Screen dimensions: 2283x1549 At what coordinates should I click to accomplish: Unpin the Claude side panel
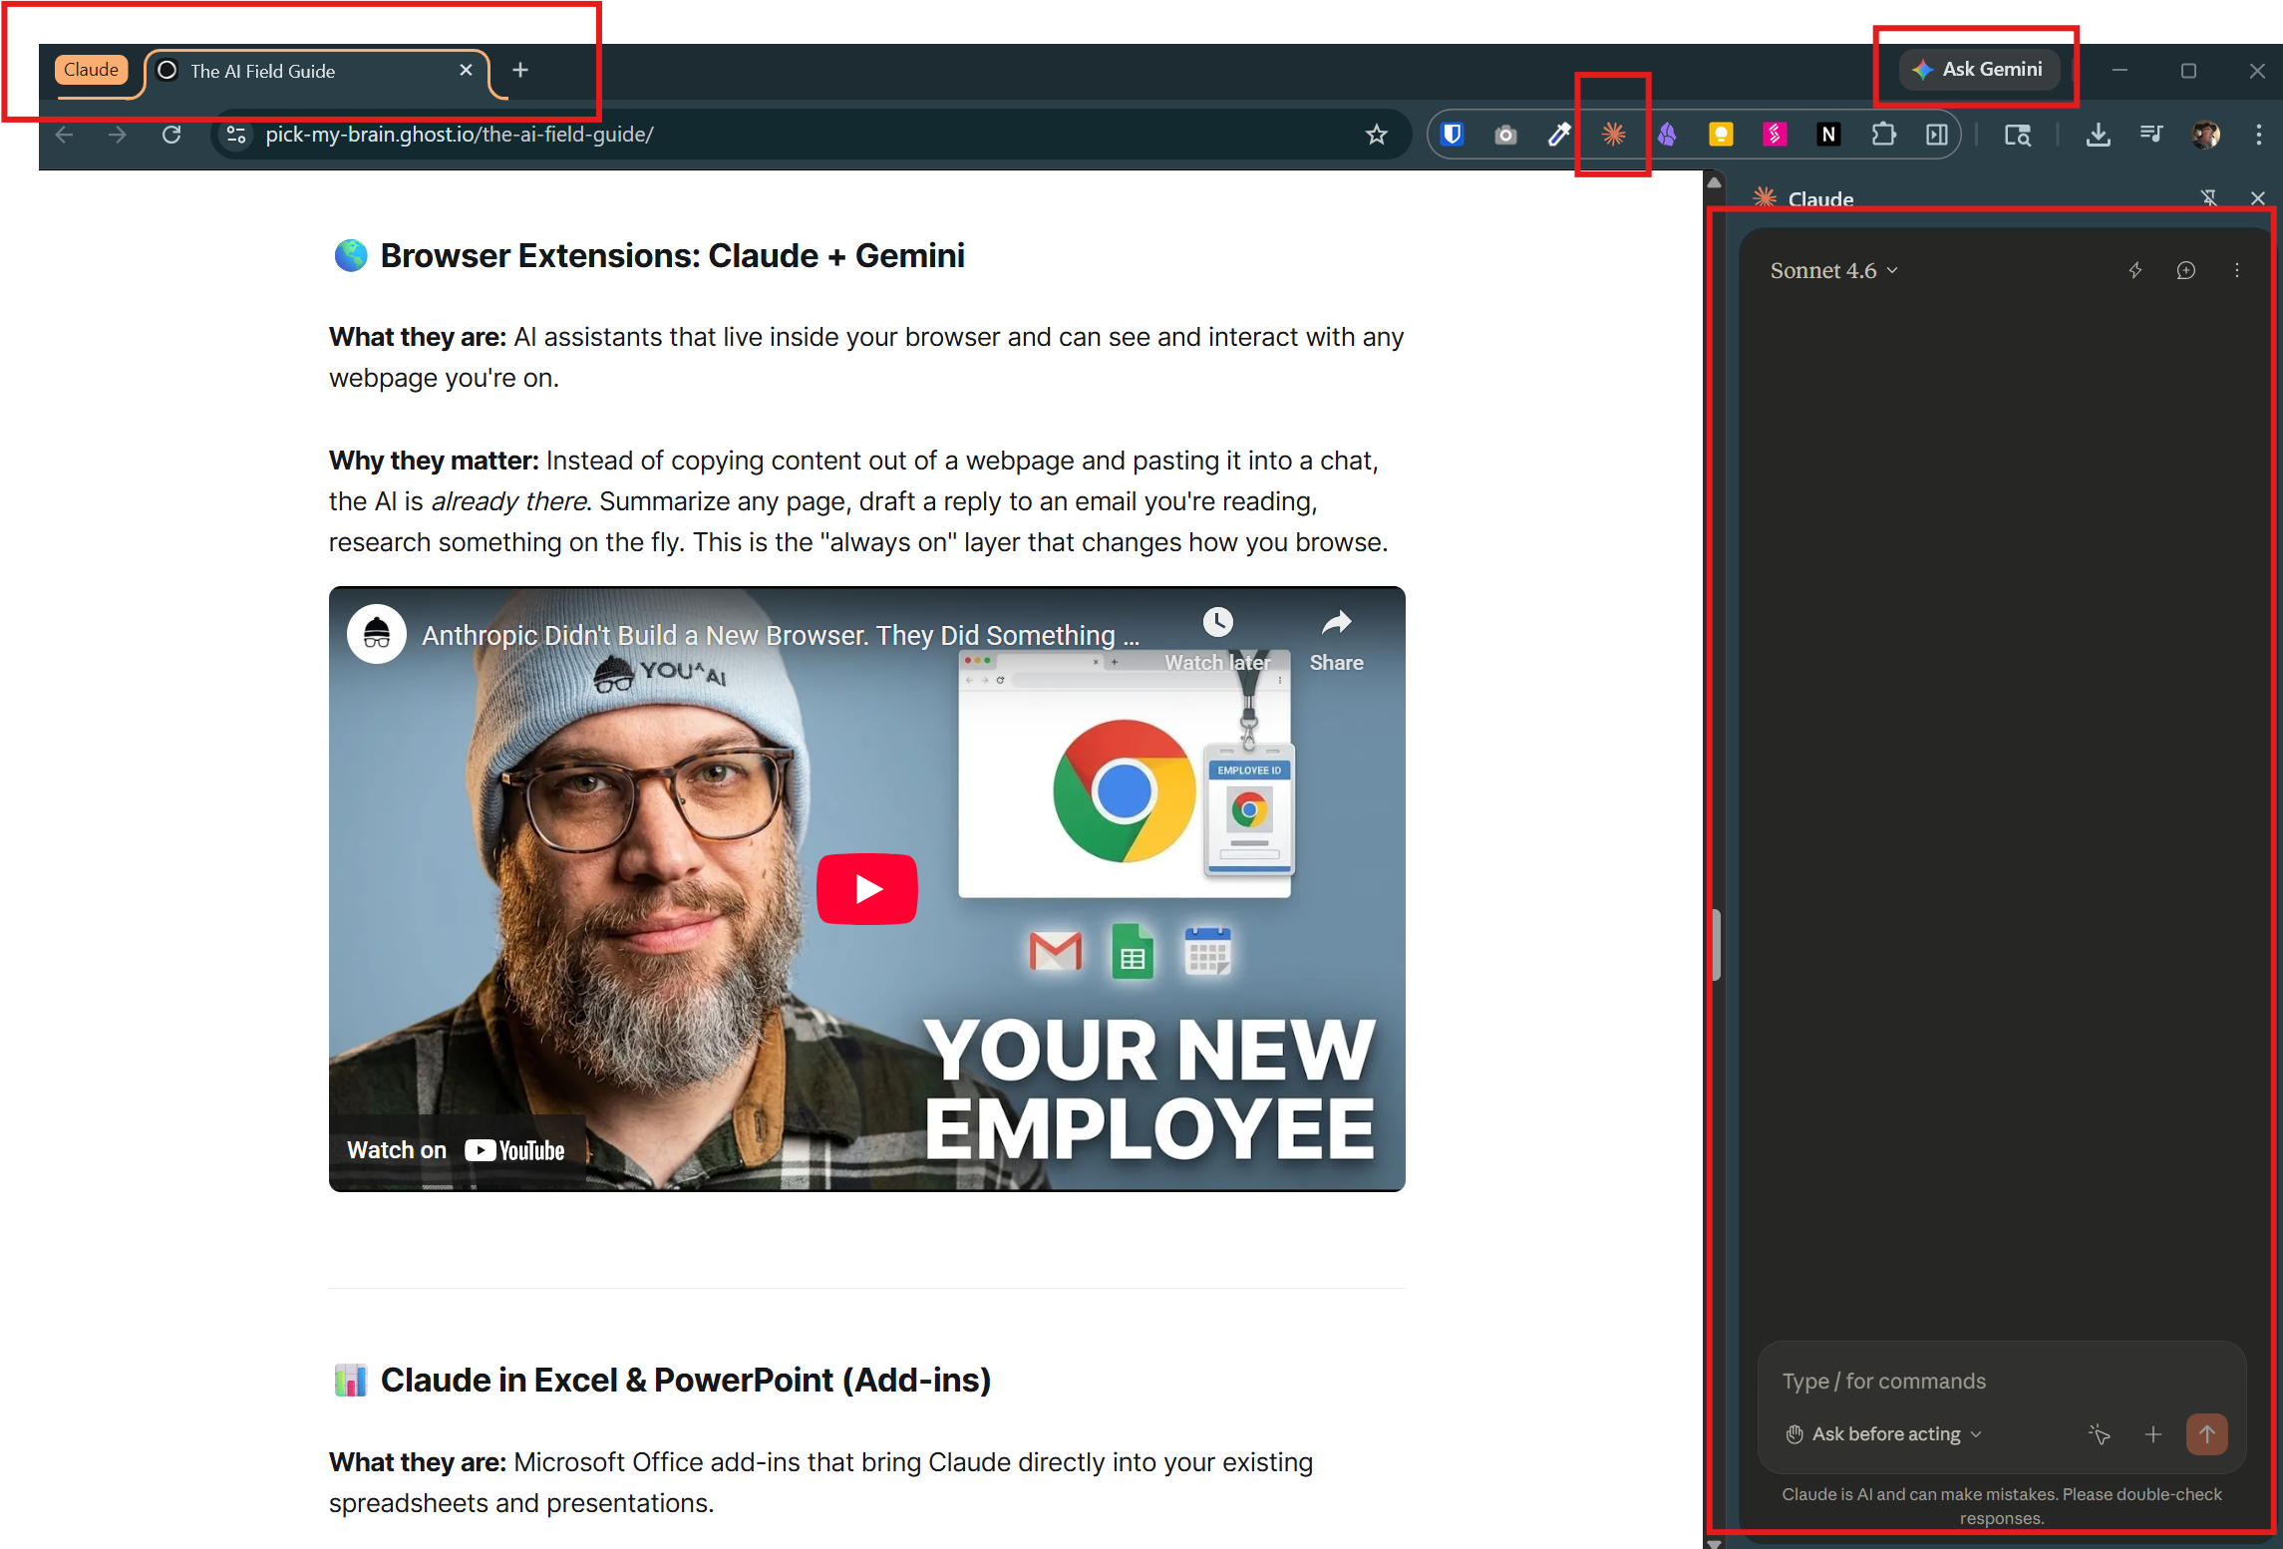(x=2210, y=197)
